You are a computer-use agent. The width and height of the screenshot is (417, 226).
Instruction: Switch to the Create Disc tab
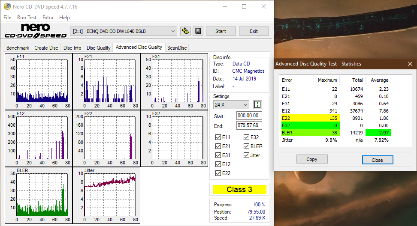coord(46,48)
